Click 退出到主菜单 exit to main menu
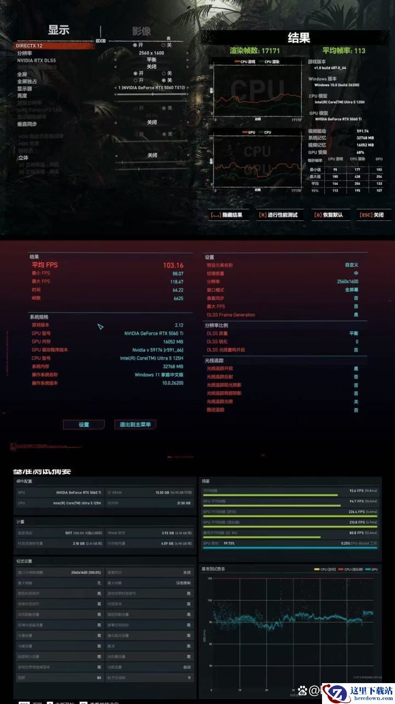 coord(136,424)
